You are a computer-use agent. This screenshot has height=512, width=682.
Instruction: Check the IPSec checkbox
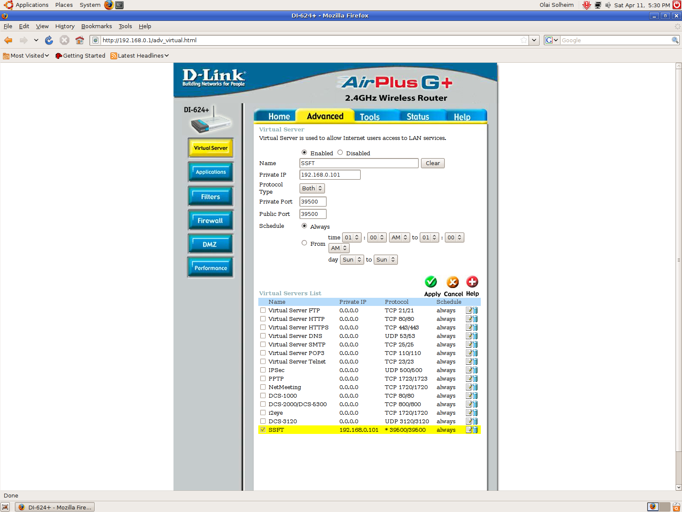263,370
